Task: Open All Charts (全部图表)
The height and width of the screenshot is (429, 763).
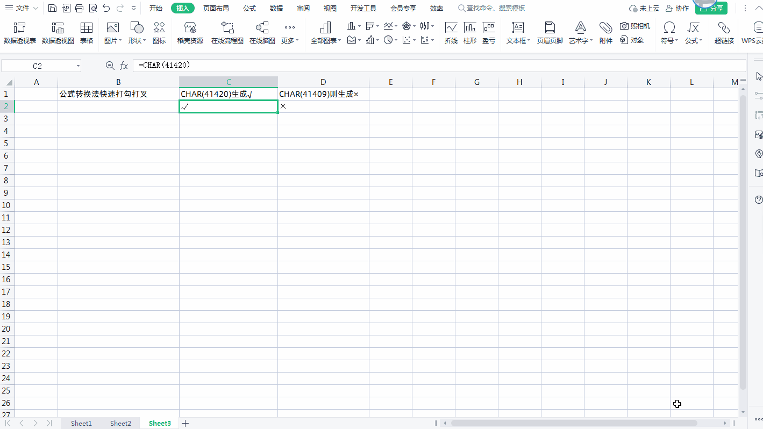Action: point(325,33)
